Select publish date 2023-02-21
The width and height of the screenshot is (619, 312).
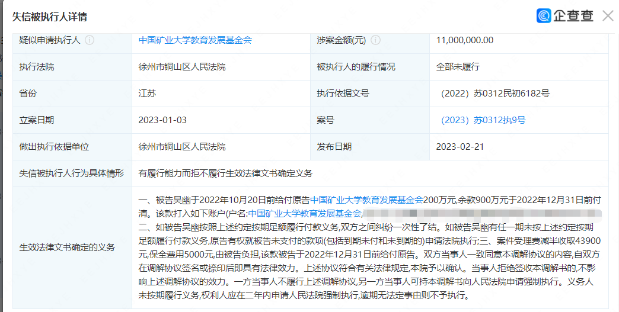[x=460, y=147]
